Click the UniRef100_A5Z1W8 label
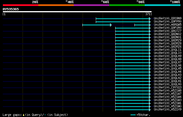This screenshot has width=183, height=117. click(x=168, y=90)
